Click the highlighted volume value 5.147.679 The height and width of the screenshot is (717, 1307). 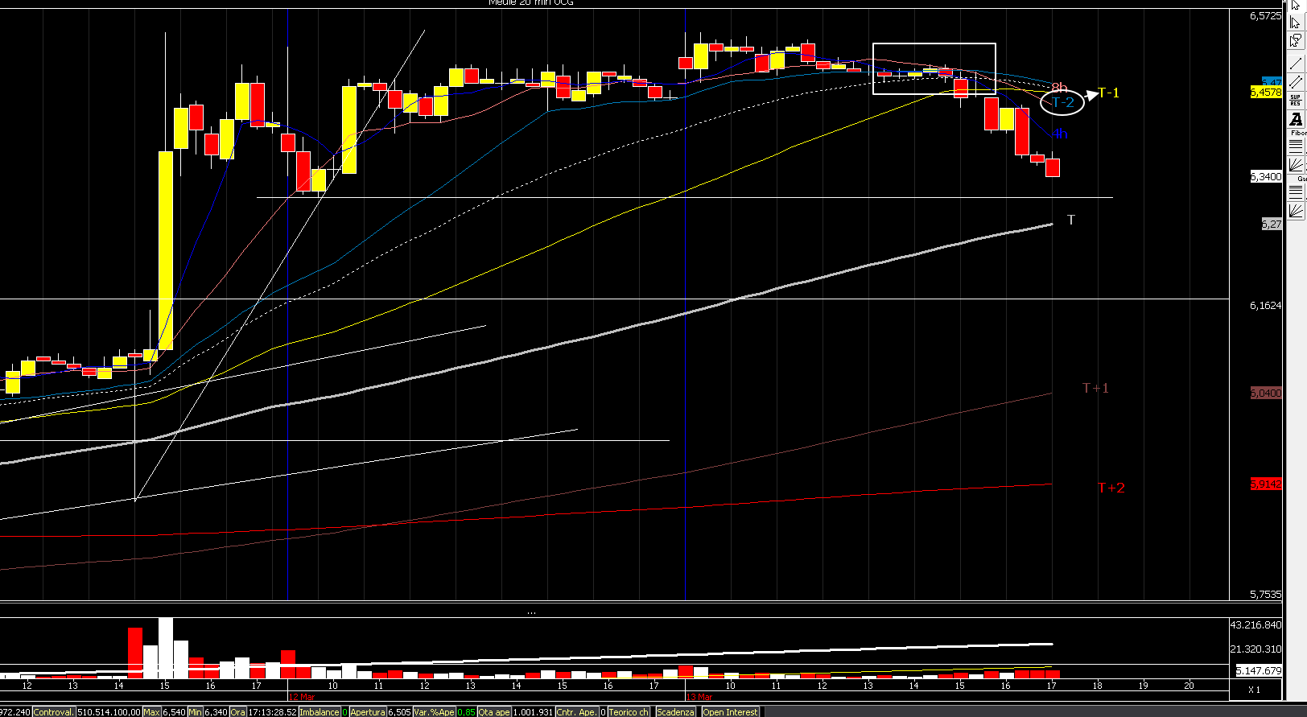[1259, 670]
